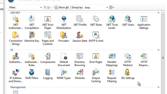Open IIS Authorization Rules feature
167x94 pixels.
pyautogui.click(x=32, y=60)
